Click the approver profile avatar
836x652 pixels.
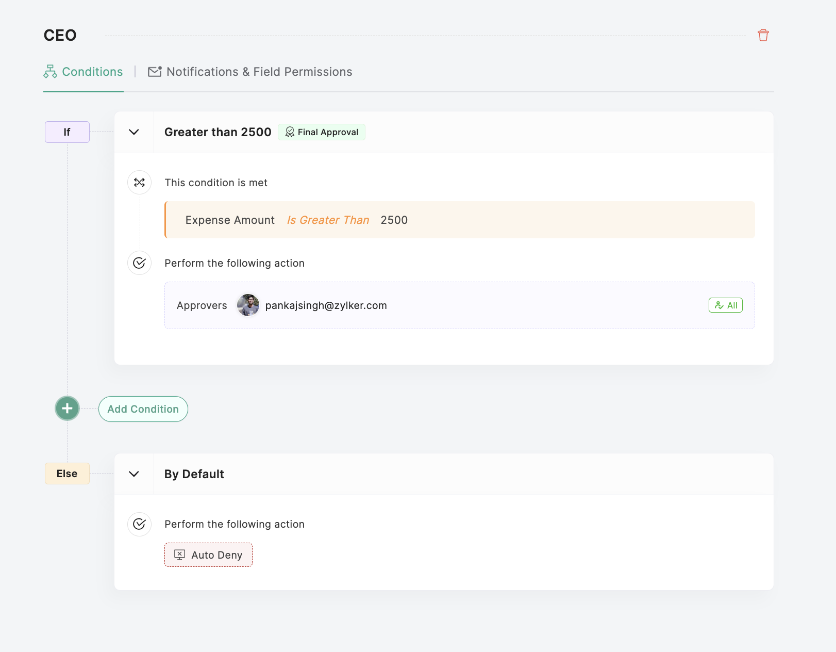pyautogui.click(x=248, y=305)
